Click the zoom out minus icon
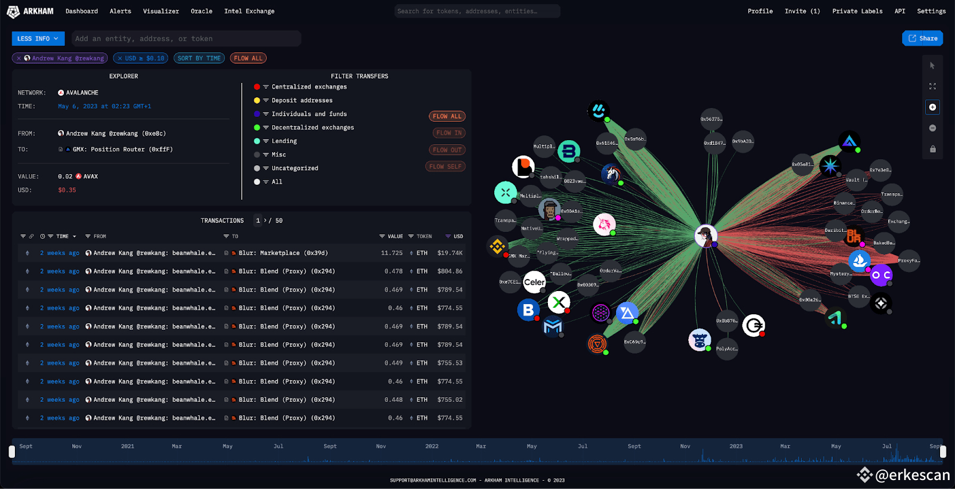The height and width of the screenshot is (489, 955). pyautogui.click(x=932, y=128)
